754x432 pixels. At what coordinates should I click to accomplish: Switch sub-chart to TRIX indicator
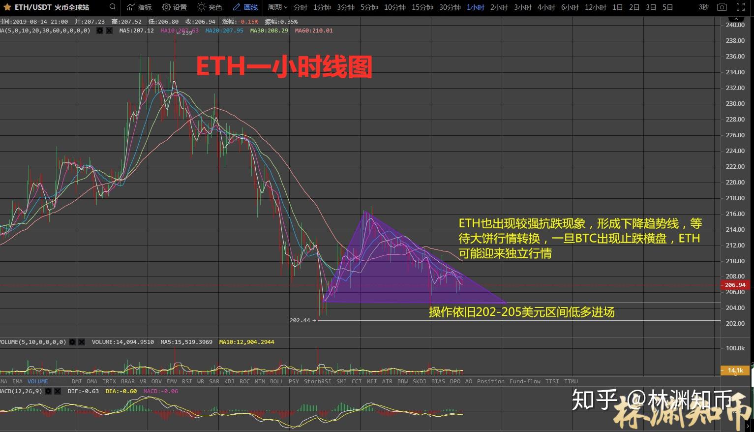coord(109,381)
